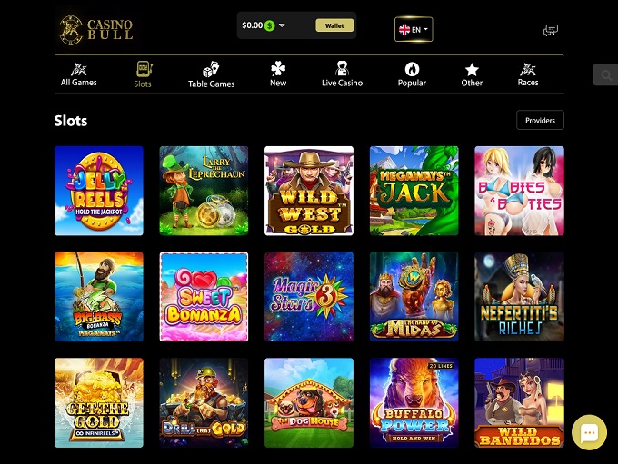Switch to the All Games tab
618x464 pixels.
pyautogui.click(x=78, y=74)
